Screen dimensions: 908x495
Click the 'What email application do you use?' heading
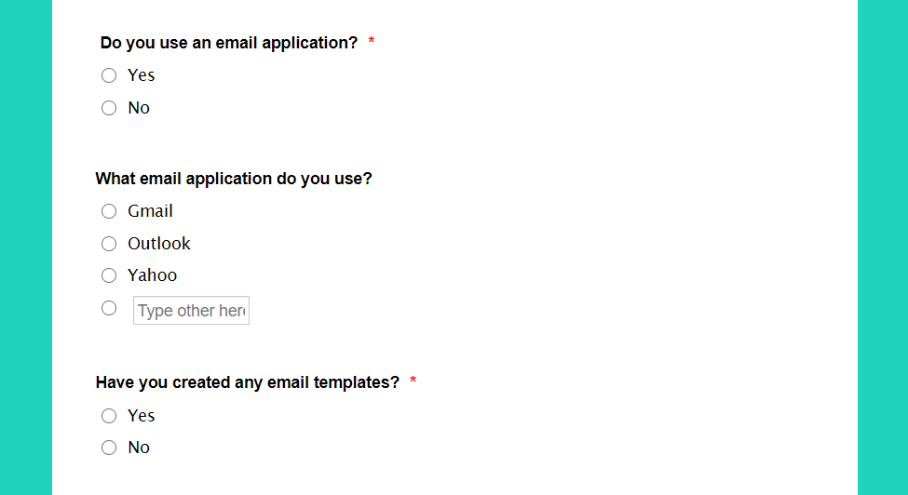tap(234, 179)
